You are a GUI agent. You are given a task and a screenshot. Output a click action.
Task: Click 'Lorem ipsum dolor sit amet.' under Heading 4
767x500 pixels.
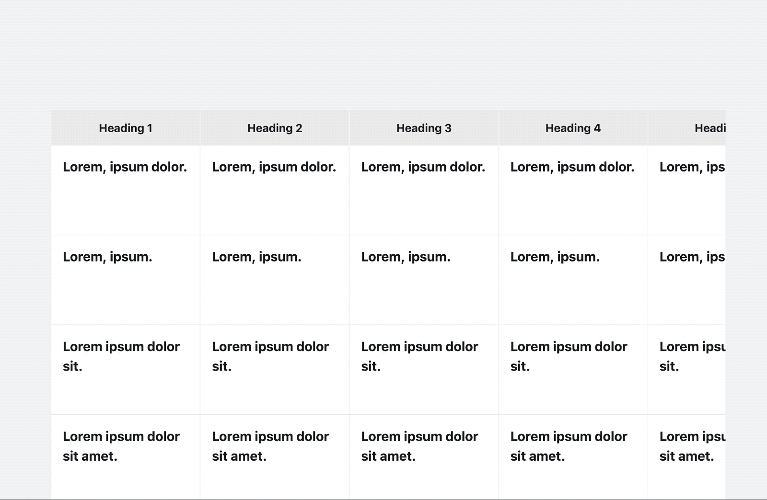568,446
